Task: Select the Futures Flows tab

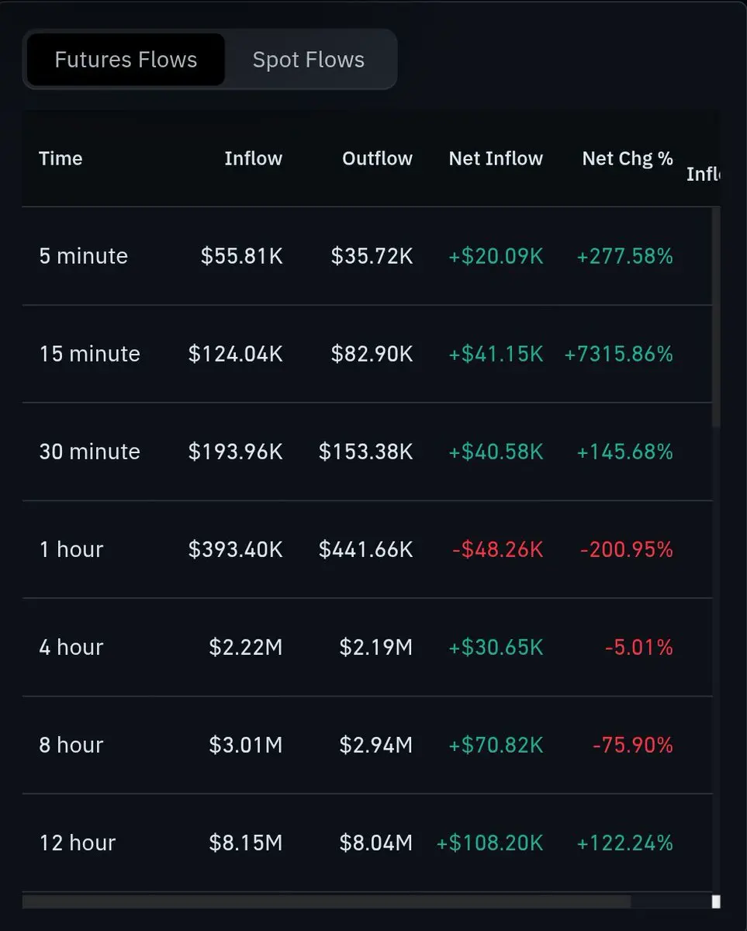Action: click(x=126, y=60)
